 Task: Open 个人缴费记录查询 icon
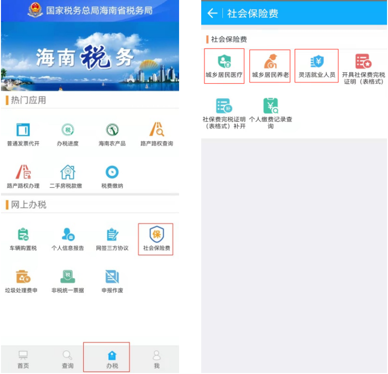pos(271,105)
